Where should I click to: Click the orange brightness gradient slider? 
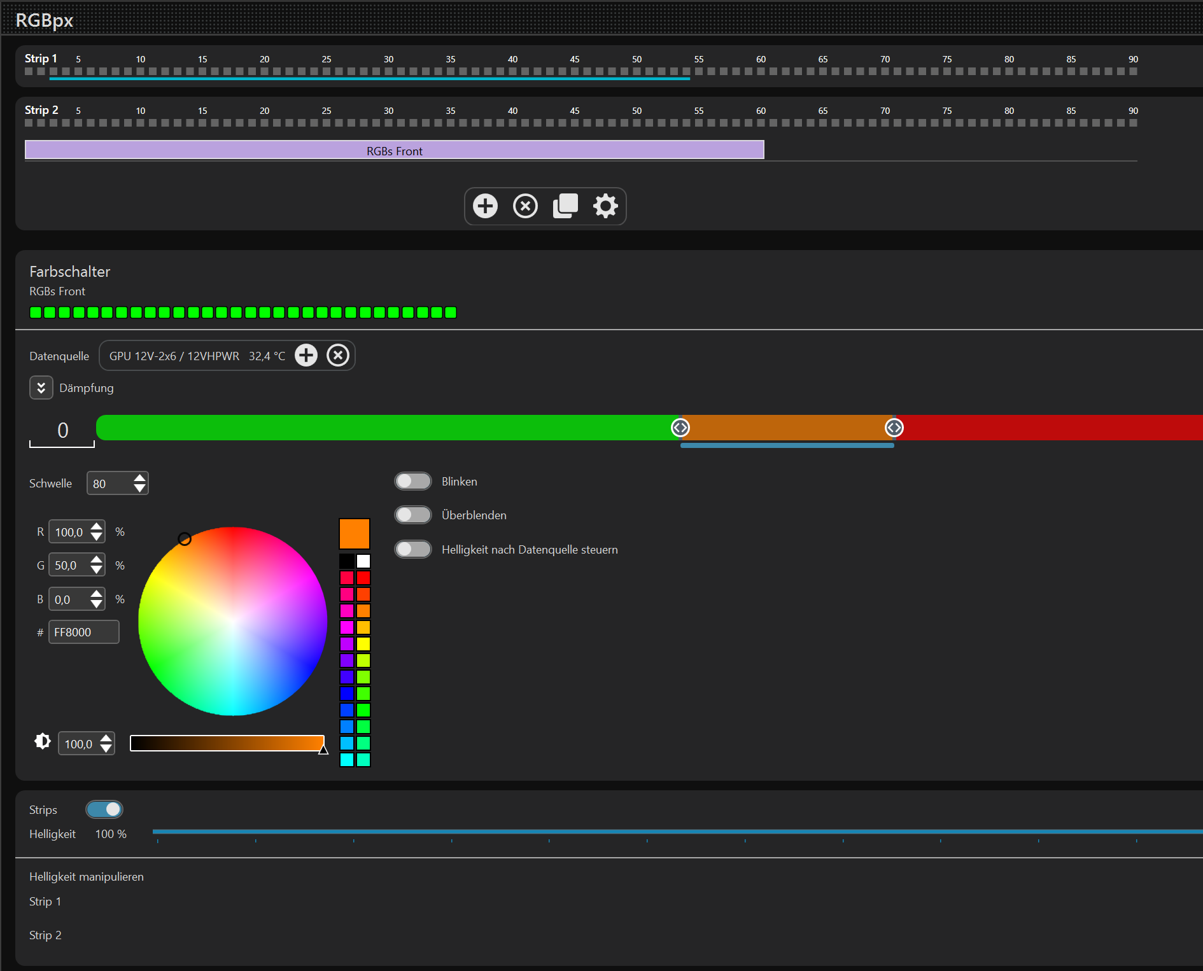tap(227, 743)
